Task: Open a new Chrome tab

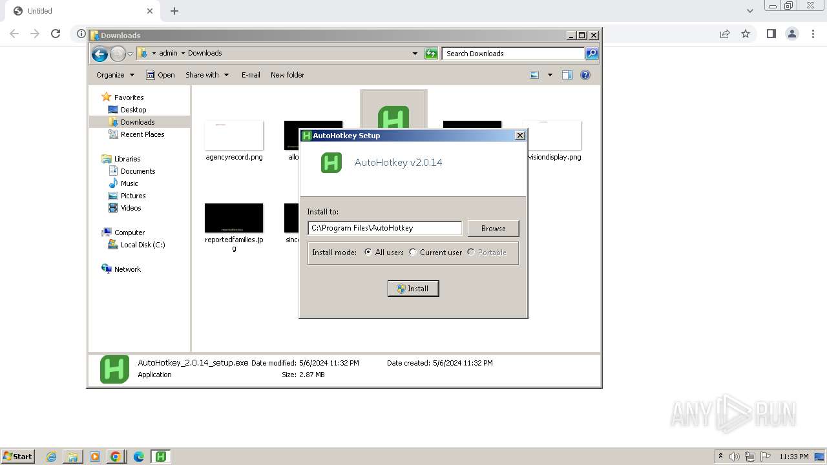Action: tap(174, 11)
